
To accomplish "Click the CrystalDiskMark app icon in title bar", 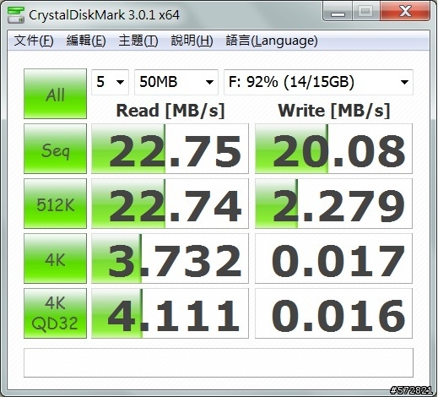I will click(16, 14).
